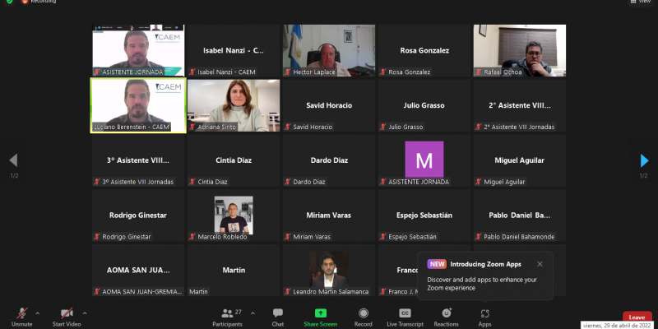Unmute the microphone
This screenshot has height=329, width=658.
[x=22, y=317]
